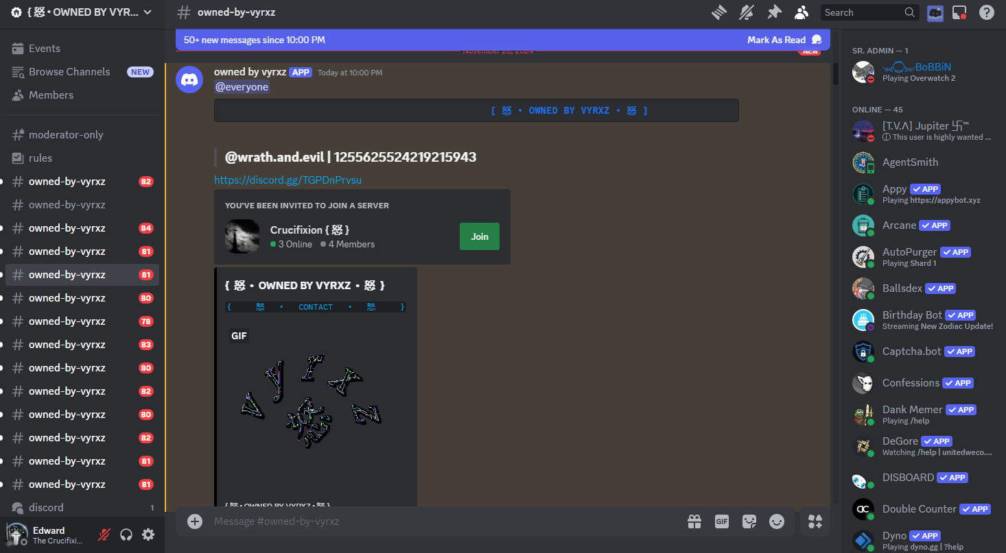Click the Search input field
This screenshot has width=1006, height=553.
coord(862,12)
